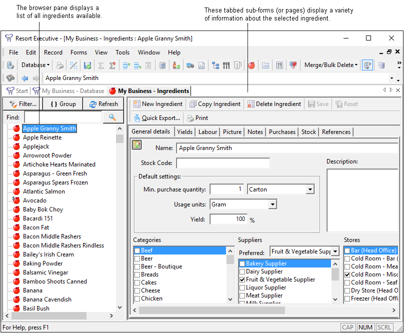The width and height of the screenshot is (404, 333).
Task: Open the Usage units Gram dropdown
Action: pos(272,204)
